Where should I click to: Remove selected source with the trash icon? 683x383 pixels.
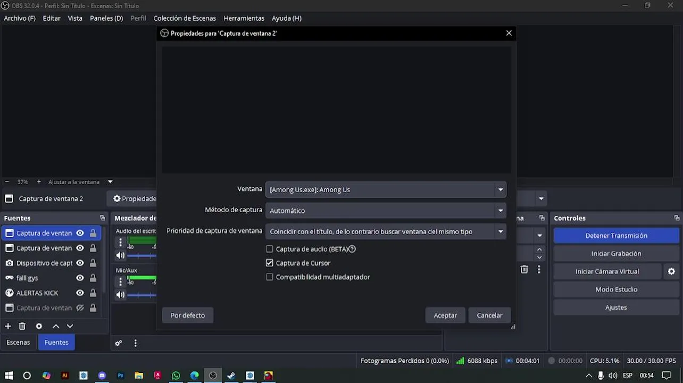(x=22, y=326)
